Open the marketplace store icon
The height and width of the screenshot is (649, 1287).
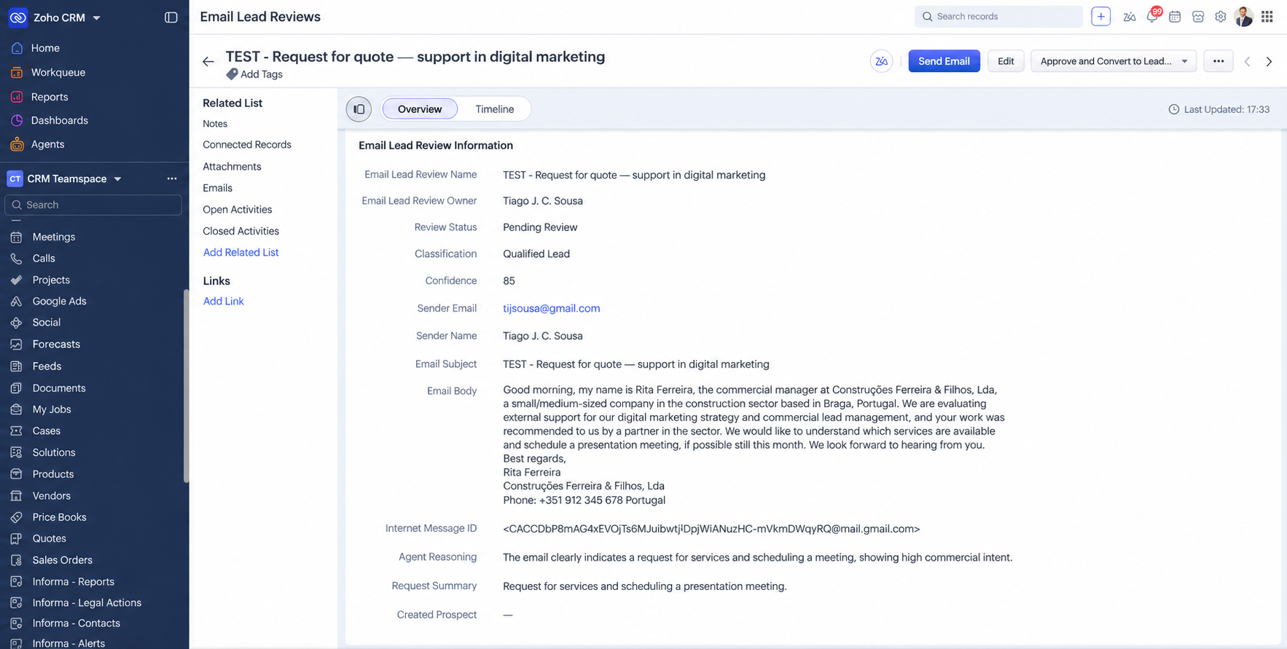1198,17
